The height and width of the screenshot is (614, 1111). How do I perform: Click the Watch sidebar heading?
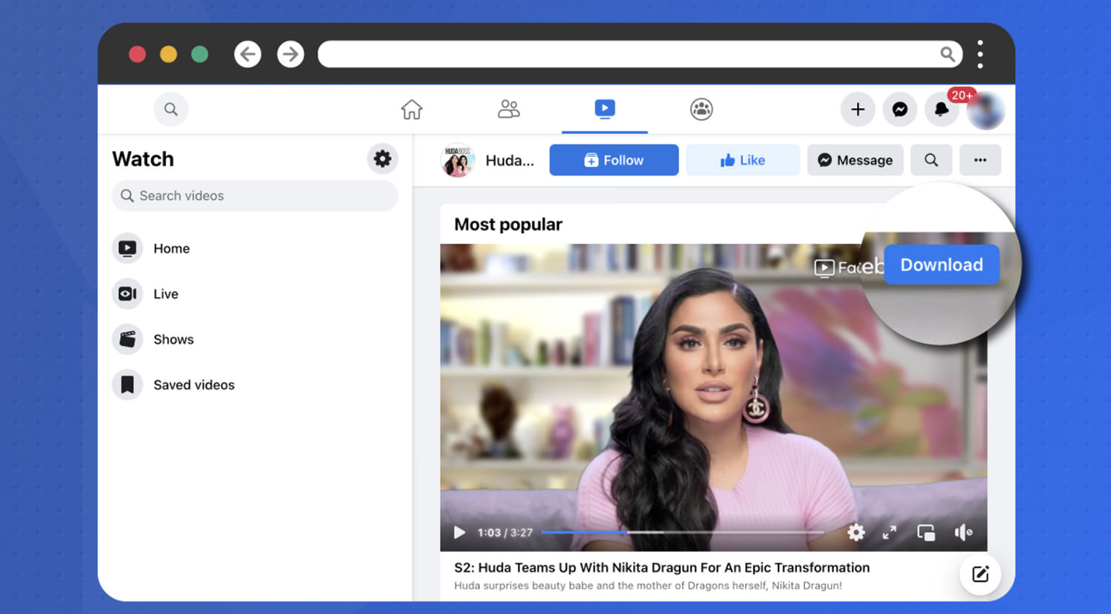tap(143, 159)
